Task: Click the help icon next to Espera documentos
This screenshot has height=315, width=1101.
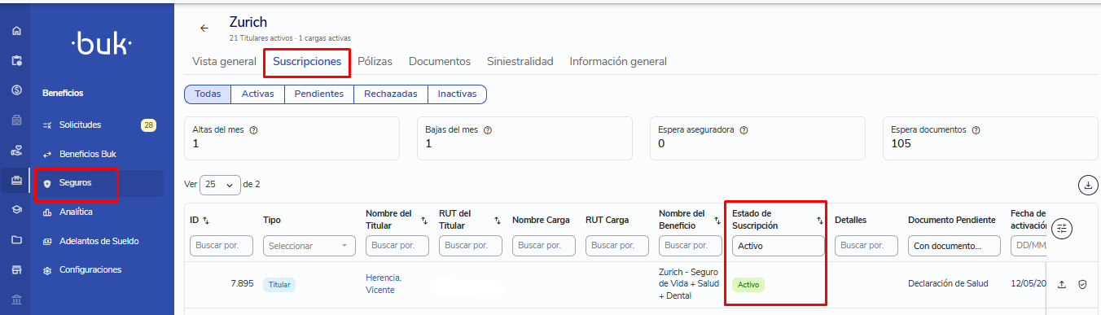Action: click(976, 130)
